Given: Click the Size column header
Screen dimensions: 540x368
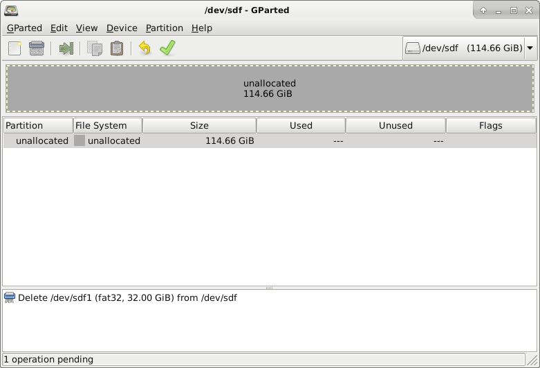Looking at the screenshot, I should click(x=199, y=125).
